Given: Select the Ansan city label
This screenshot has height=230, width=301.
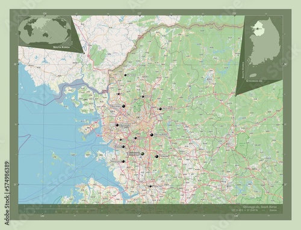Looking at the screenshot, I should pos(118,147).
